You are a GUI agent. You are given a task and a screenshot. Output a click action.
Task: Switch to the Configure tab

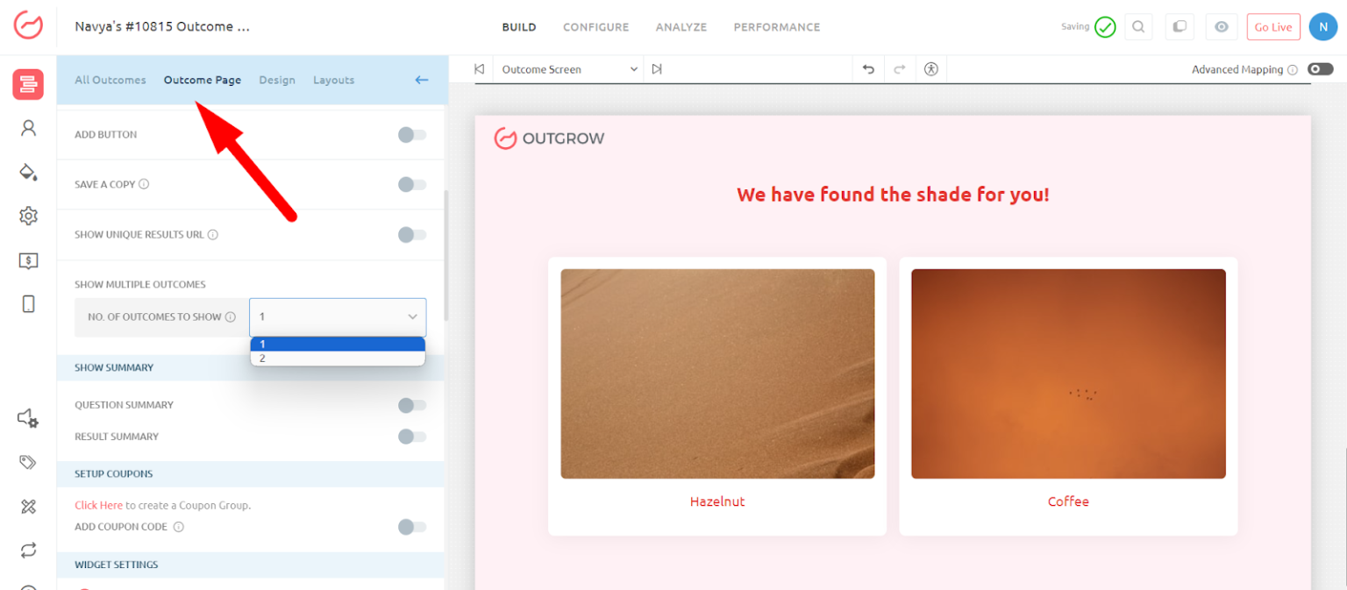pyautogui.click(x=595, y=27)
